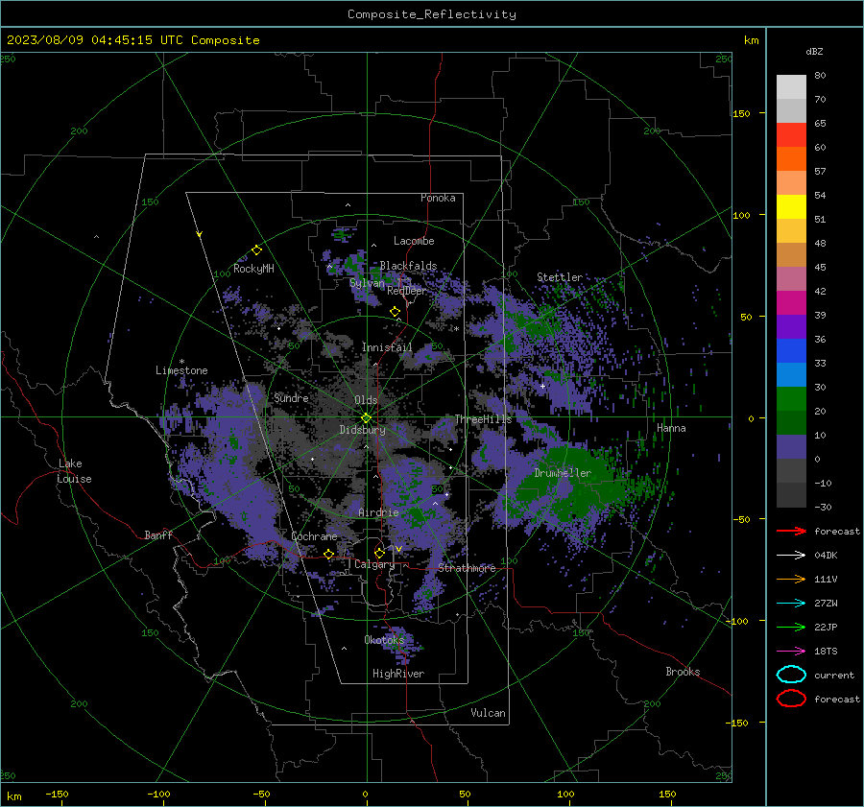This screenshot has height=807, width=864.
Task: Click the Composite_Reflectivity title text
Action: [x=432, y=14]
